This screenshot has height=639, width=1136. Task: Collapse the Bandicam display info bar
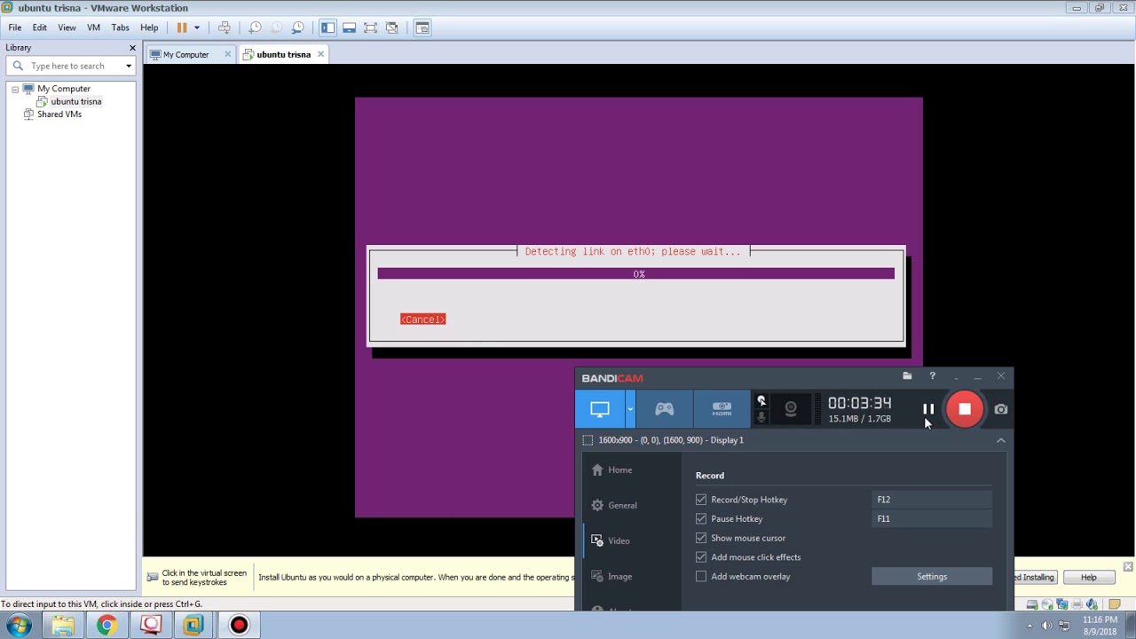pyautogui.click(x=1000, y=440)
